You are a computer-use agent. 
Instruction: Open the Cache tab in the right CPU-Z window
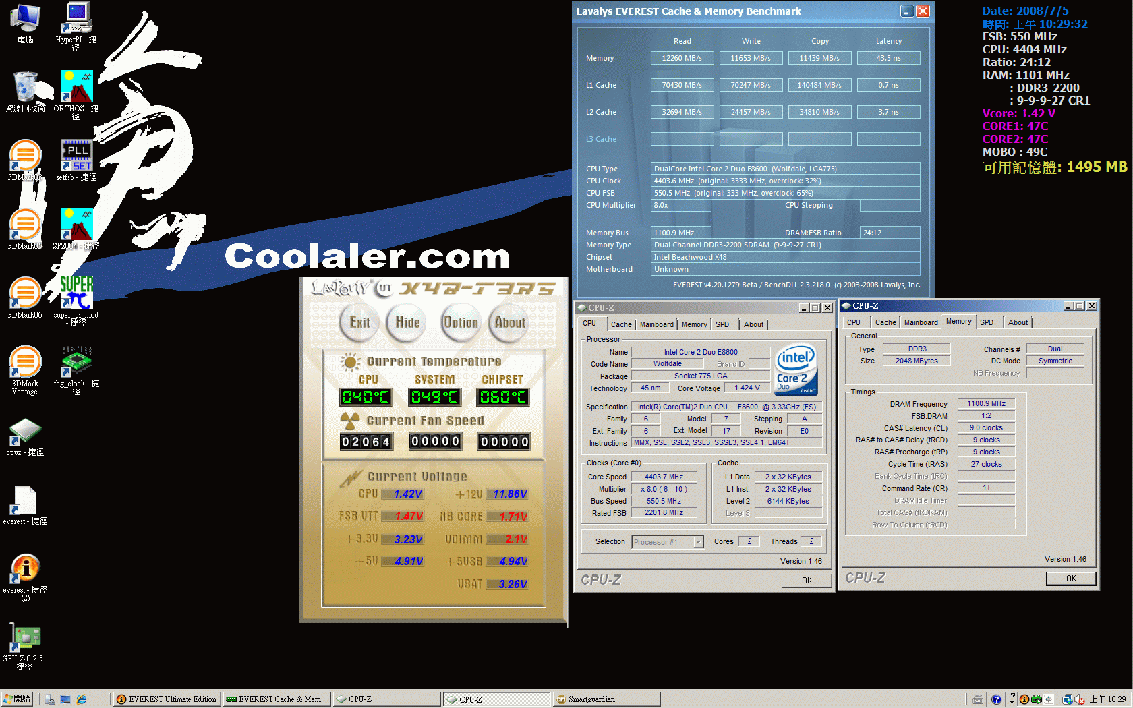point(885,322)
